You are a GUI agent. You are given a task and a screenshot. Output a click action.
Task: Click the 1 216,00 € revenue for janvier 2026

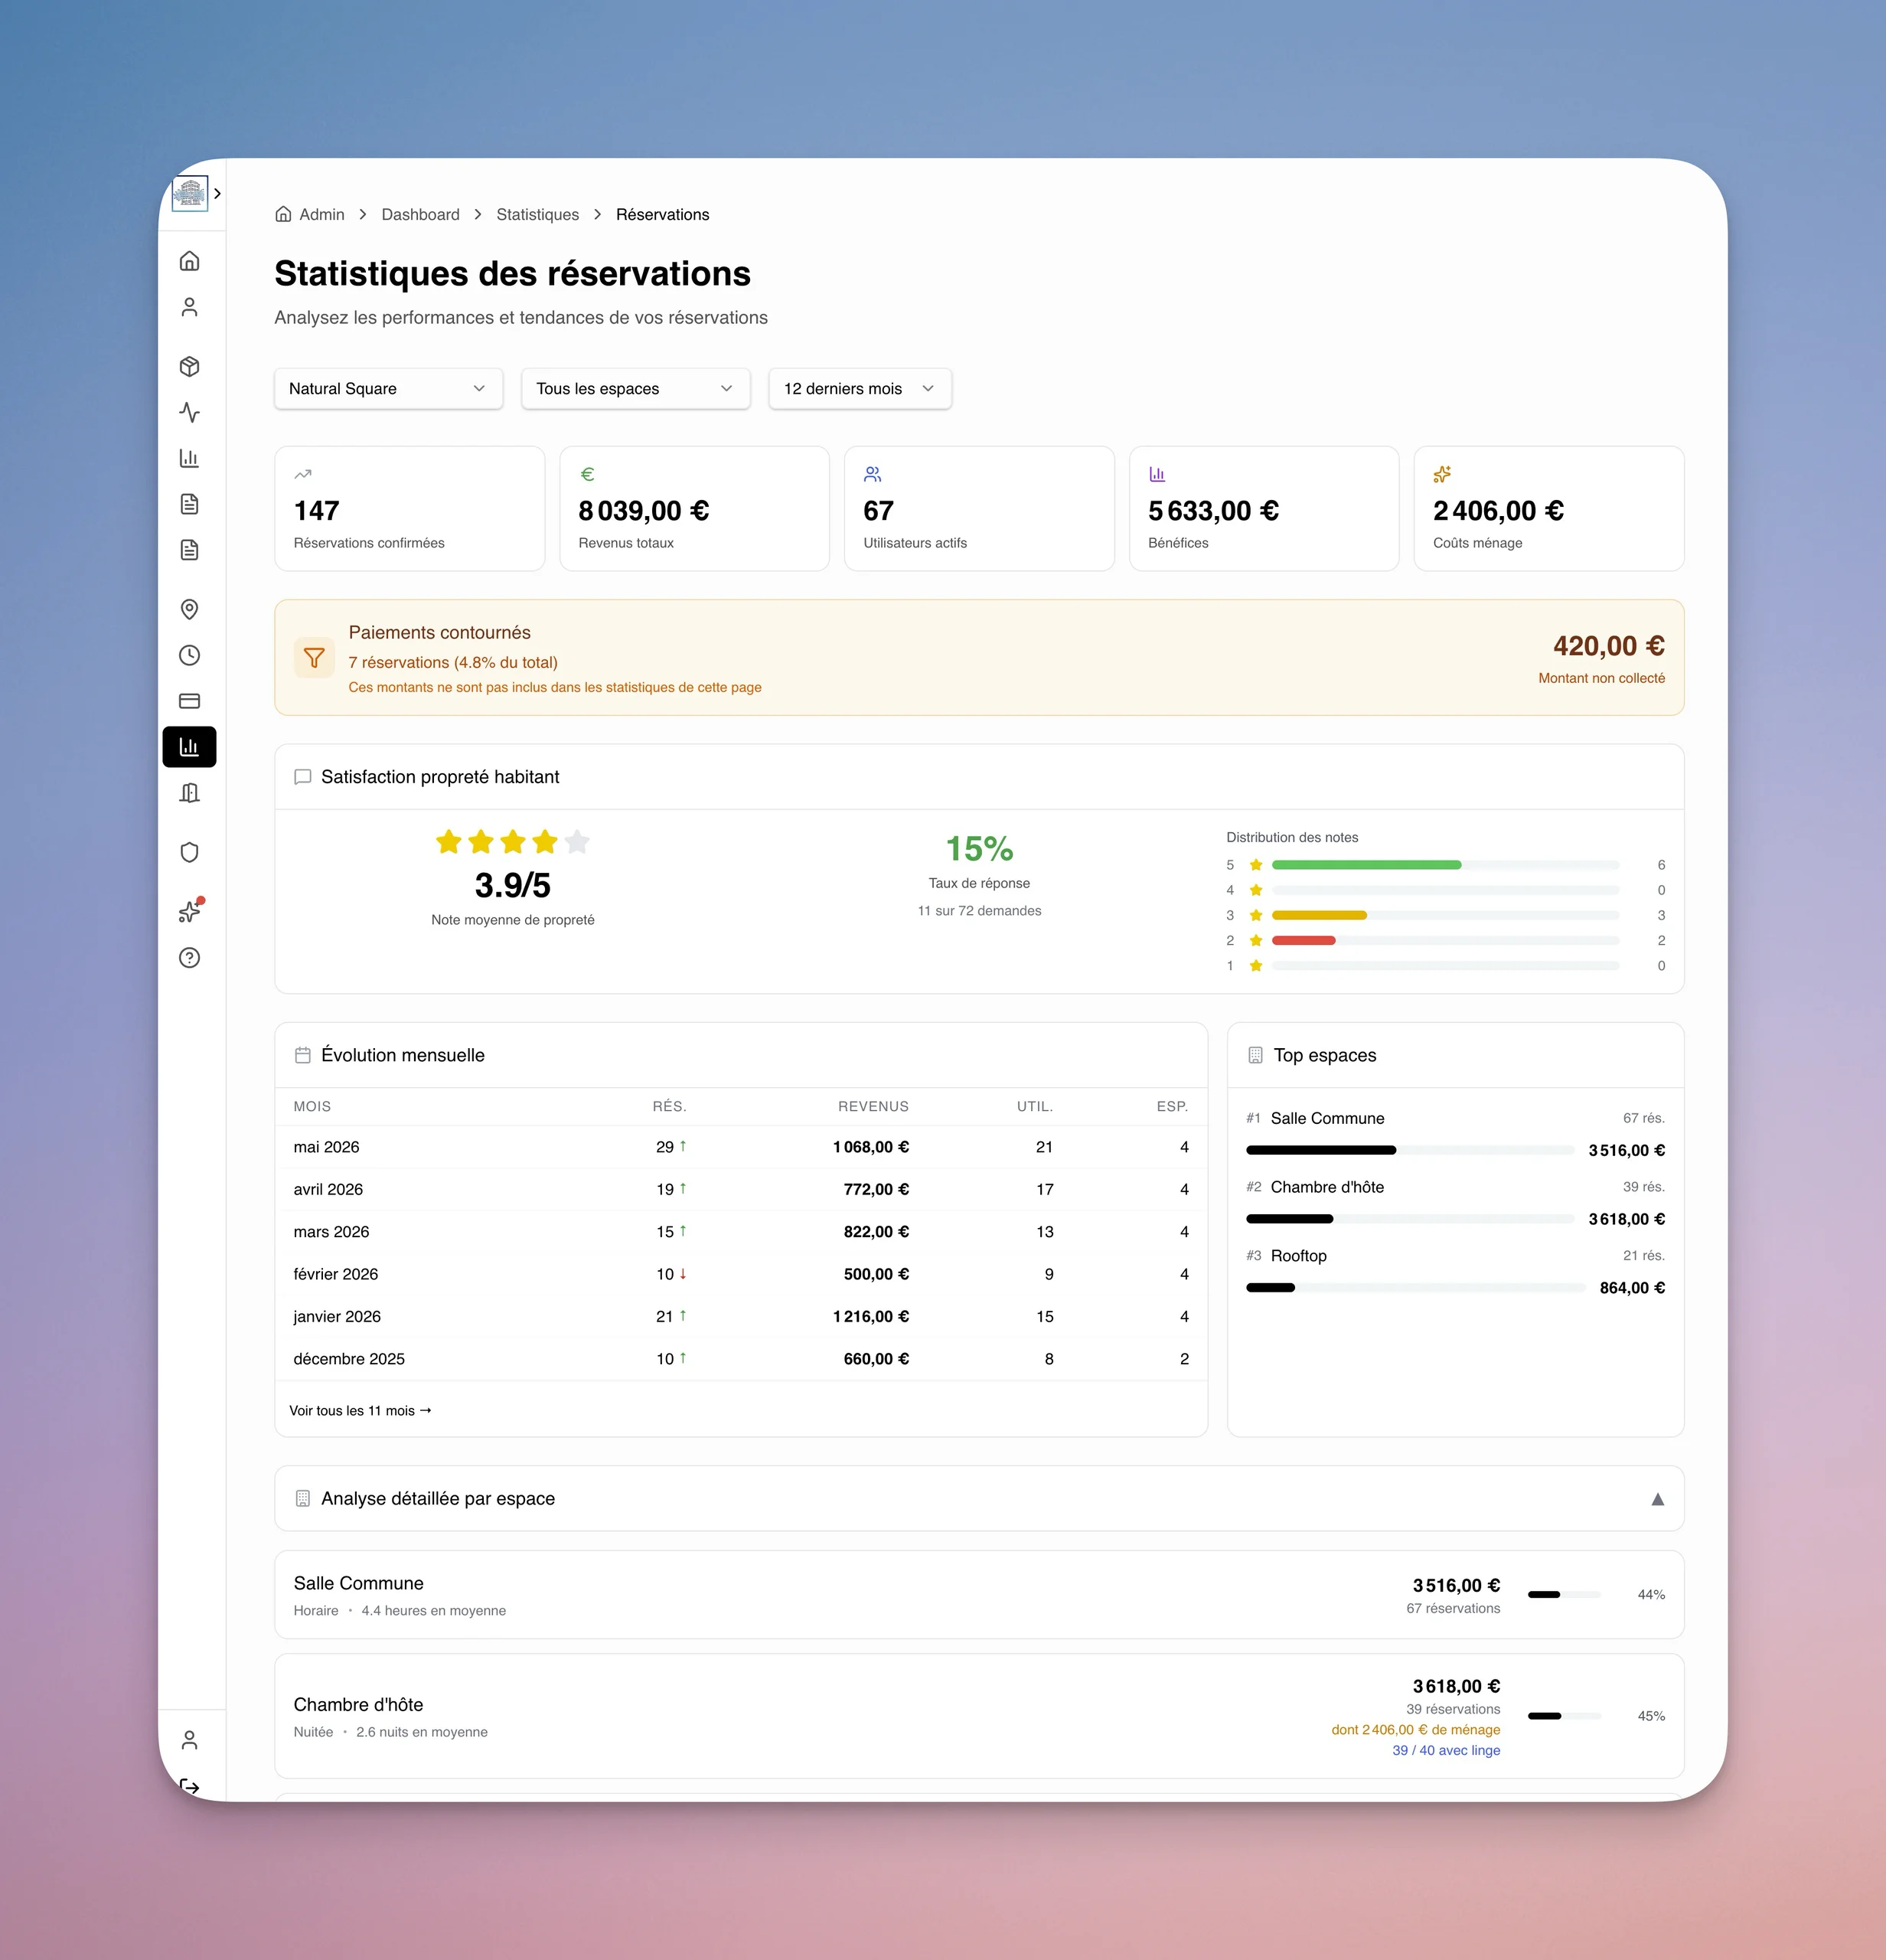coord(870,1317)
